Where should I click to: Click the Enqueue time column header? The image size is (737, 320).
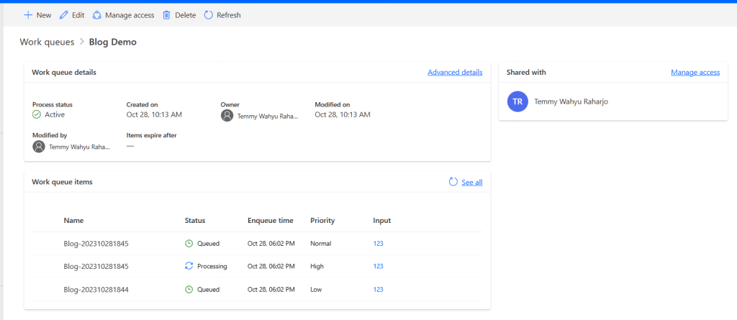tap(271, 220)
